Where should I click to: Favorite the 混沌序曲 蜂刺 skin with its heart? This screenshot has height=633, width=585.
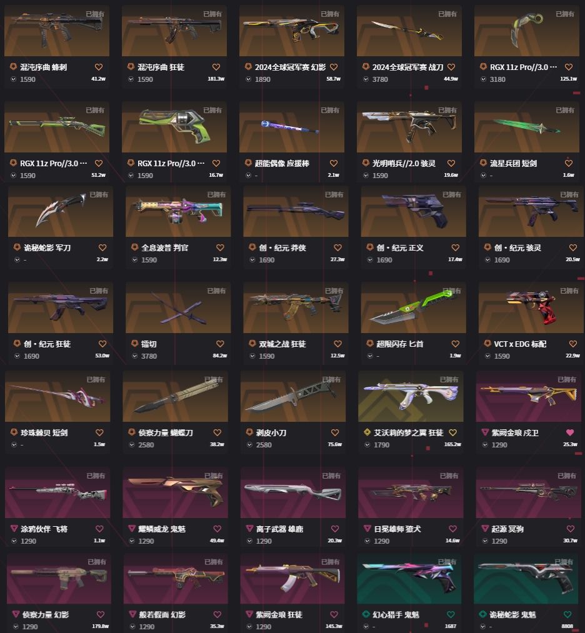coord(99,67)
